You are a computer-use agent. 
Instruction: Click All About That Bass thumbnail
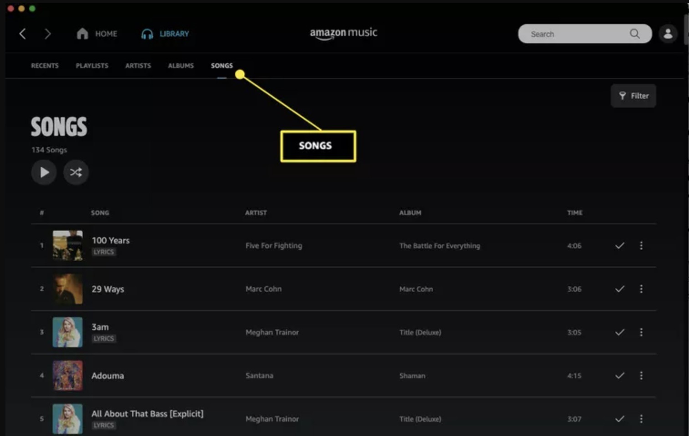(x=67, y=419)
